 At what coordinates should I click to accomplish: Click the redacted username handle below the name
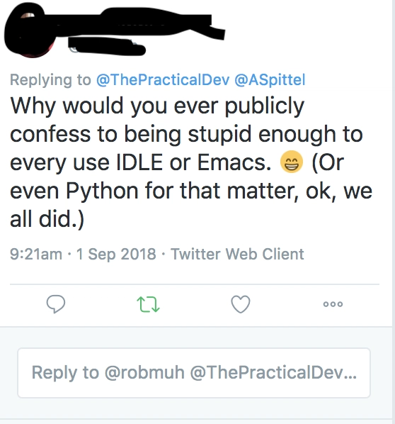click(107, 47)
